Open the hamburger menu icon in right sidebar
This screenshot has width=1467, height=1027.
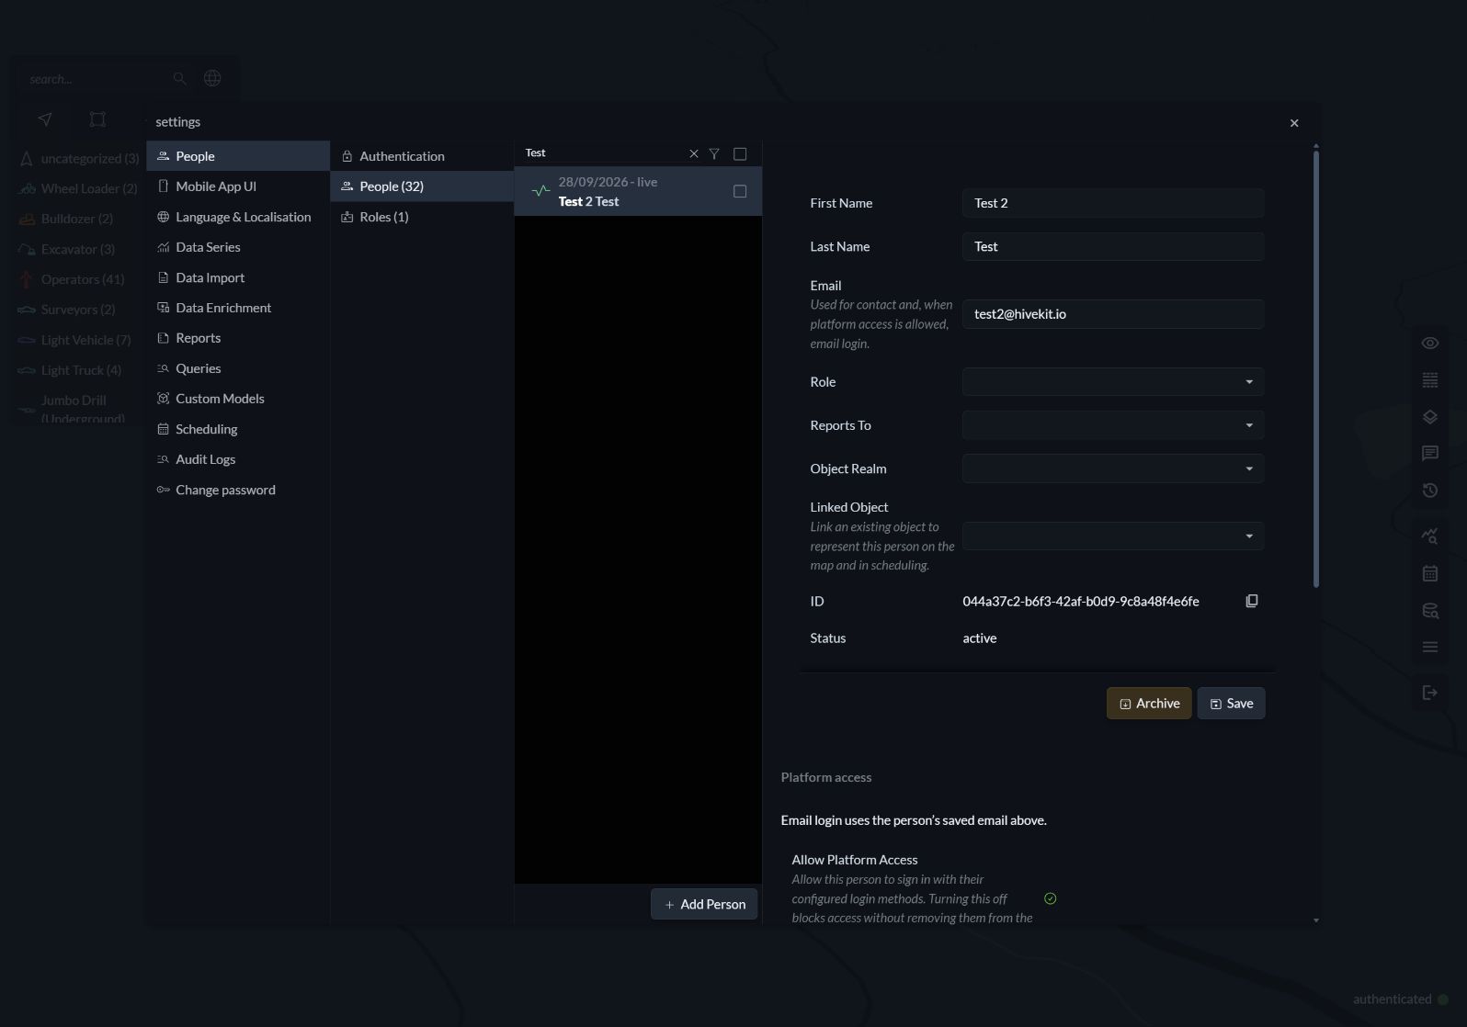[x=1430, y=647]
